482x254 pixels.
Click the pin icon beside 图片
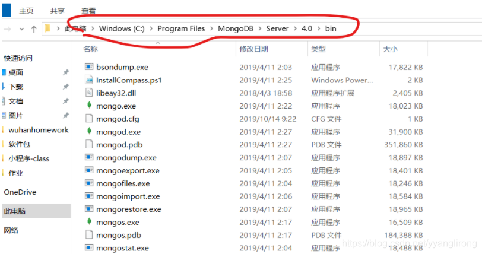[66, 116]
